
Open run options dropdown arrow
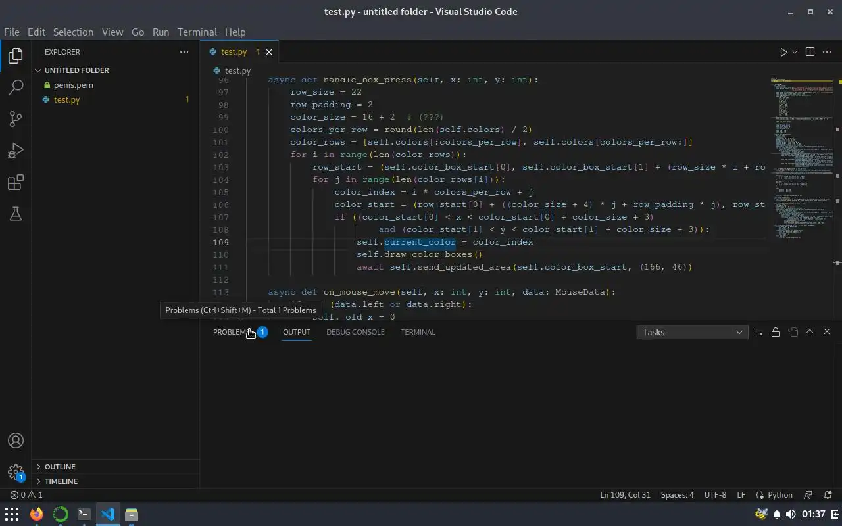(x=795, y=52)
